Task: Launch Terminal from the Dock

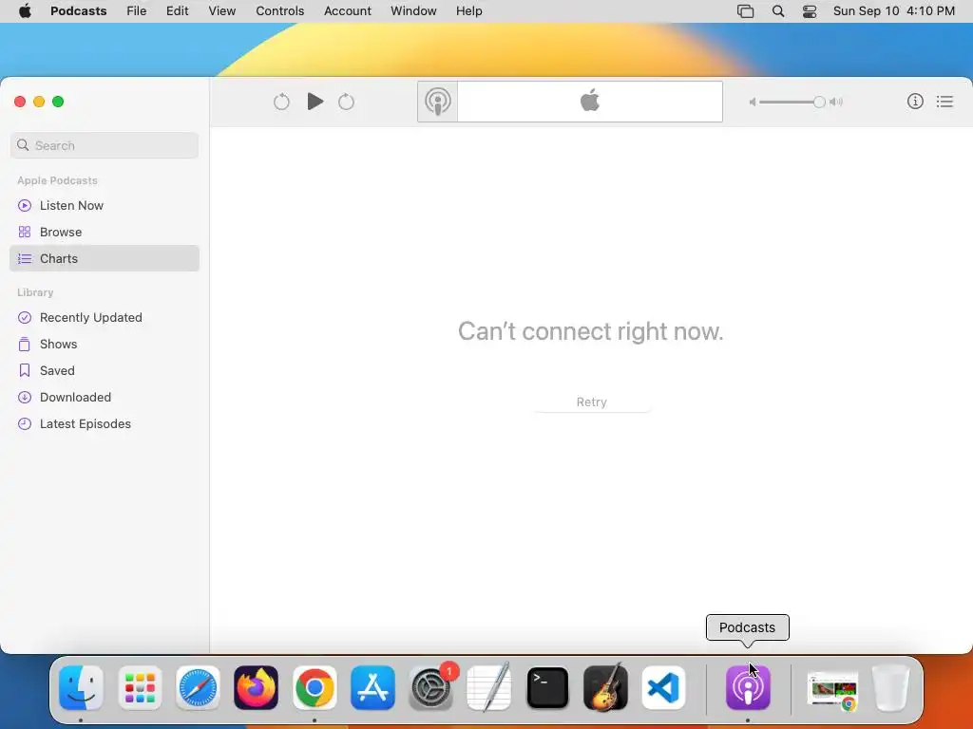Action: 547,687
